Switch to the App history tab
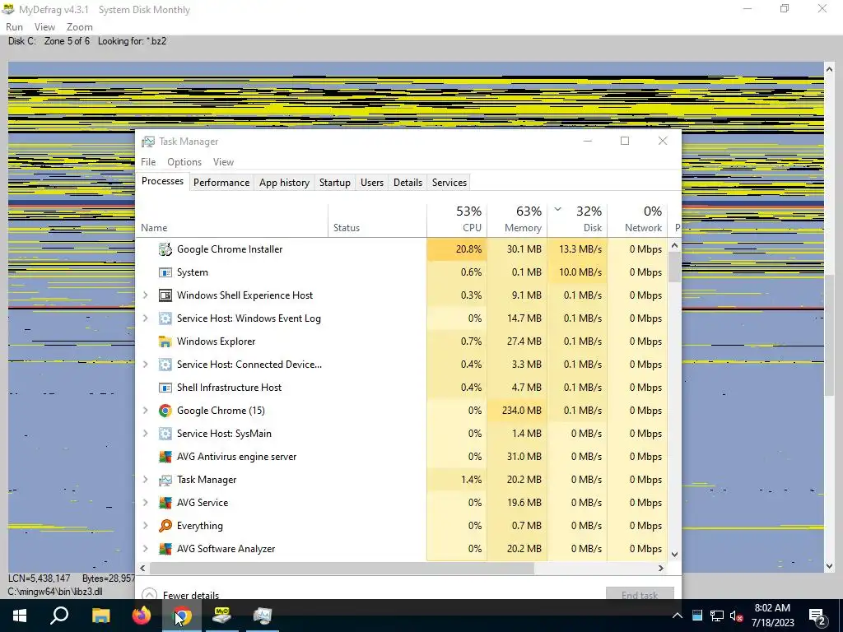 click(x=284, y=183)
